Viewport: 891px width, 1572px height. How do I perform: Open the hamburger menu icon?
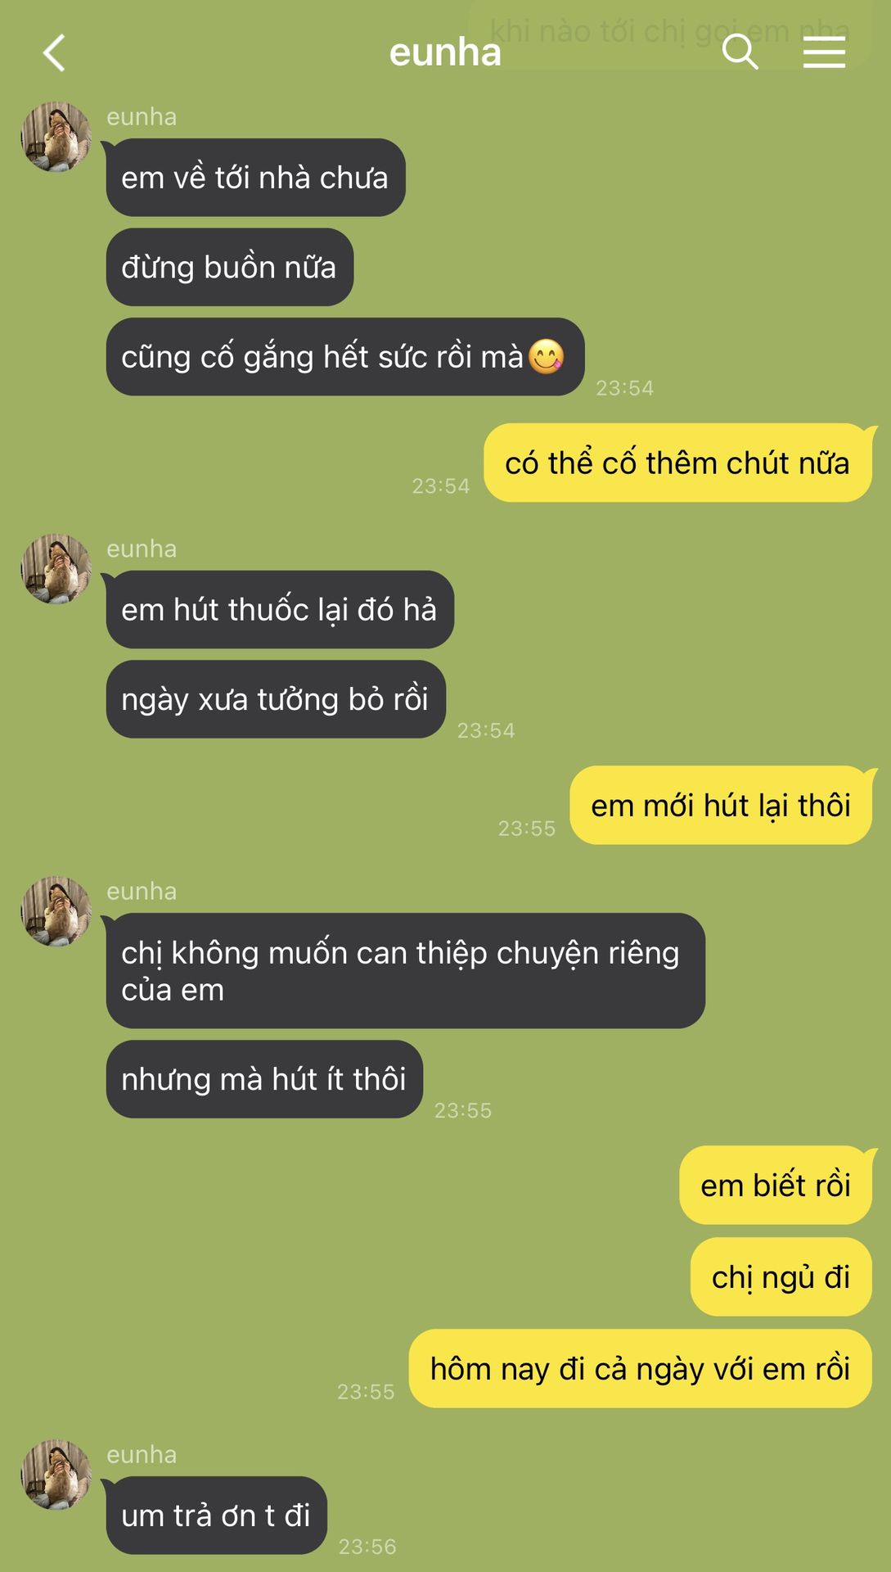824,52
